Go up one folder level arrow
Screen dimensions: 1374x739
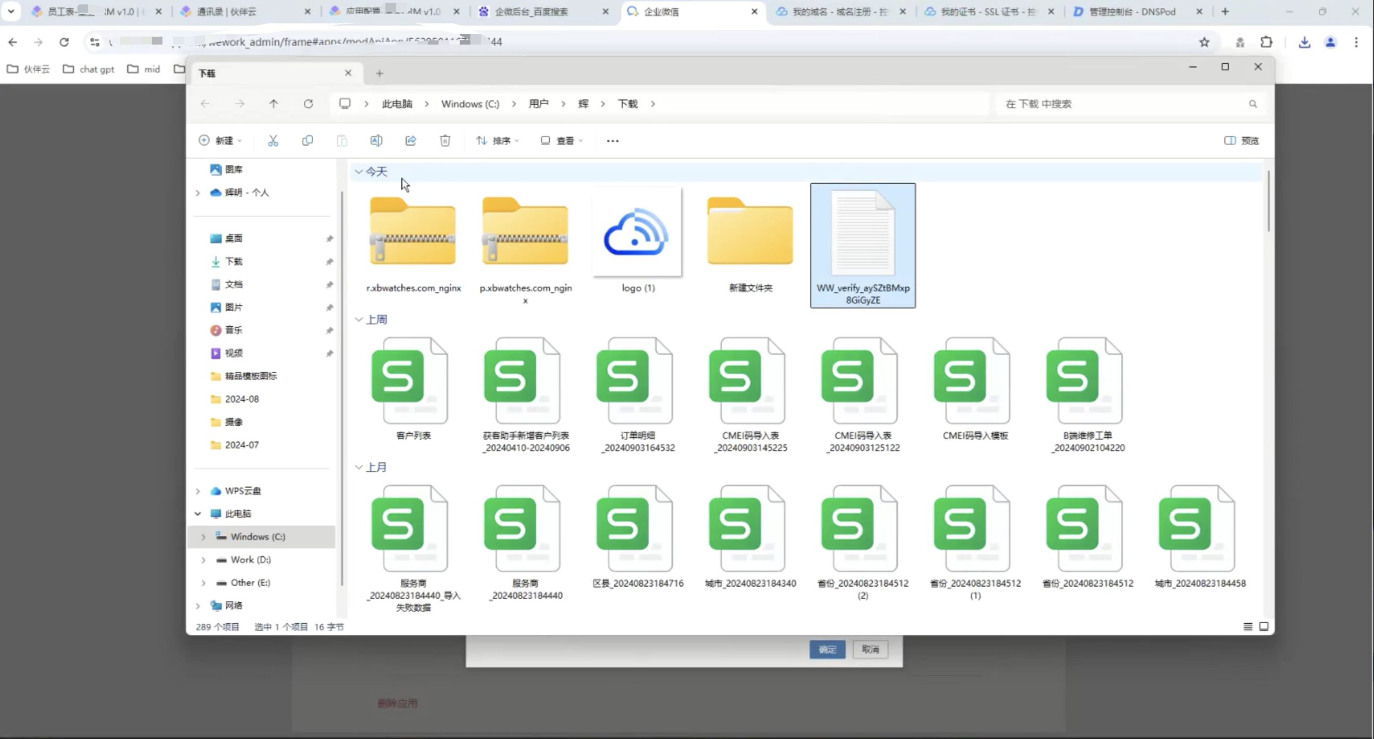pyautogui.click(x=273, y=104)
